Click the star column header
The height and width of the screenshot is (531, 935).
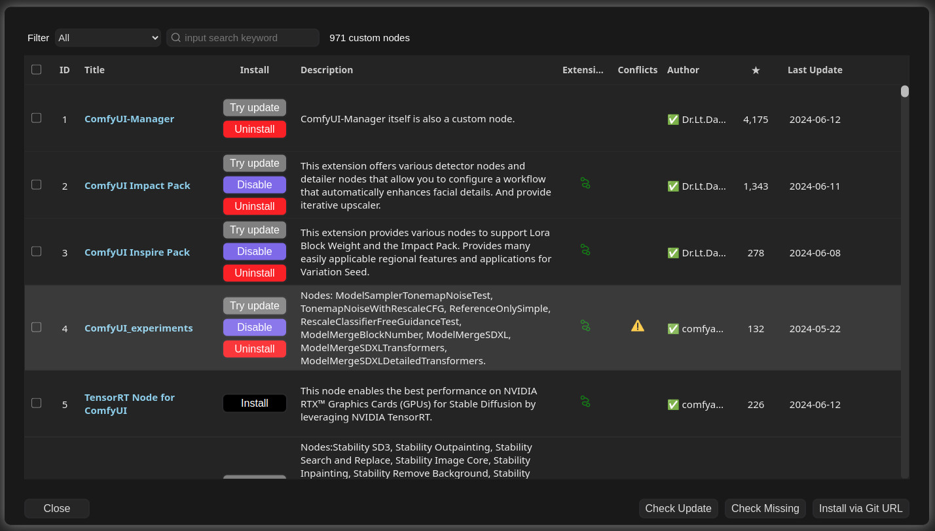[x=756, y=70]
